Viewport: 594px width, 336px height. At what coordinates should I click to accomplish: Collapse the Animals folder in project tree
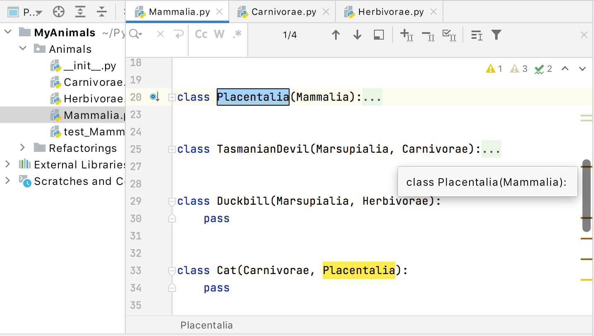pyautogui.click(x=23, y=49)
